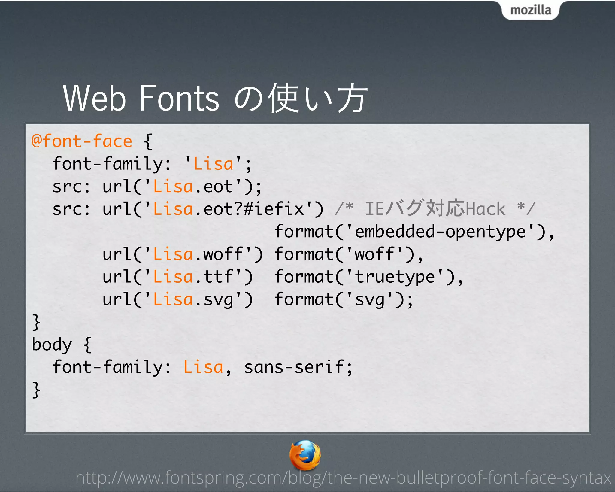
Task: Click the mozilla tab logo
Action: 531,10
